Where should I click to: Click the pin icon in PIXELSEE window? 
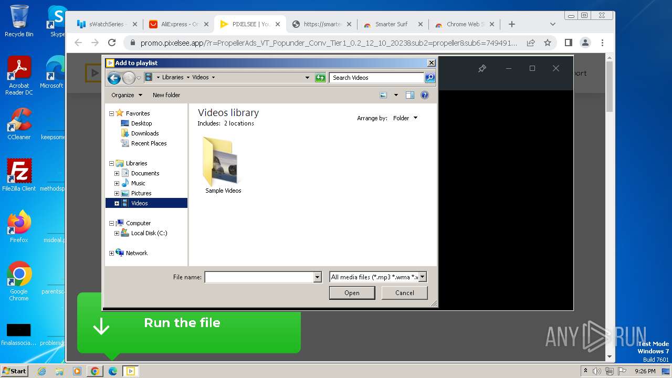(482, 68)
